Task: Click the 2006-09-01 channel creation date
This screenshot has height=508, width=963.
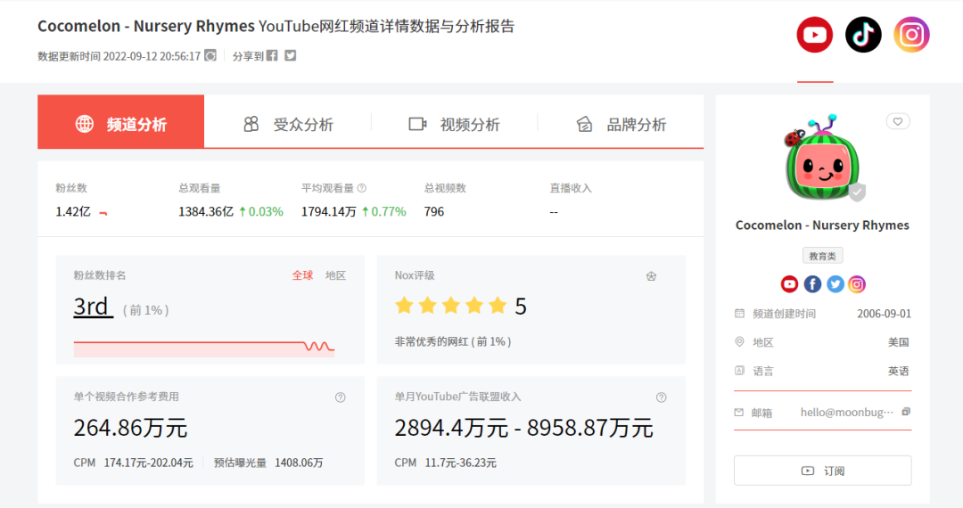Action: pyautogui.click(x=884, y=314)
